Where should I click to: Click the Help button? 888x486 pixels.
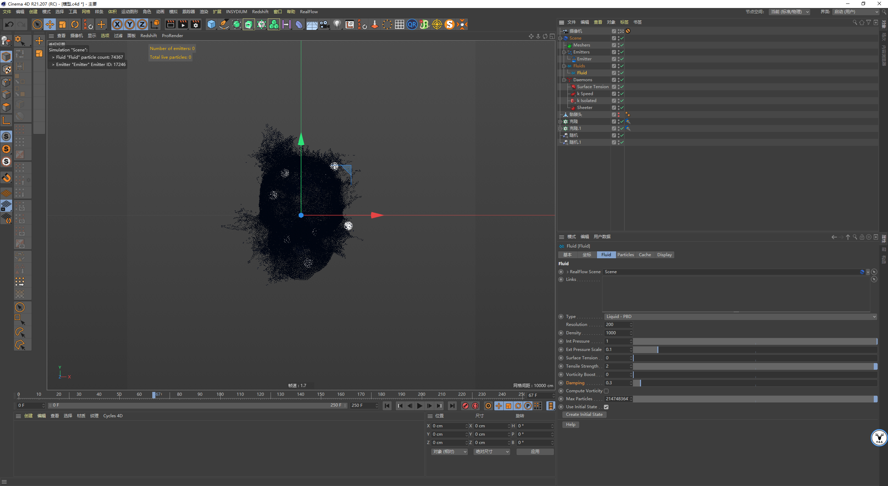(x=571, y=425)
